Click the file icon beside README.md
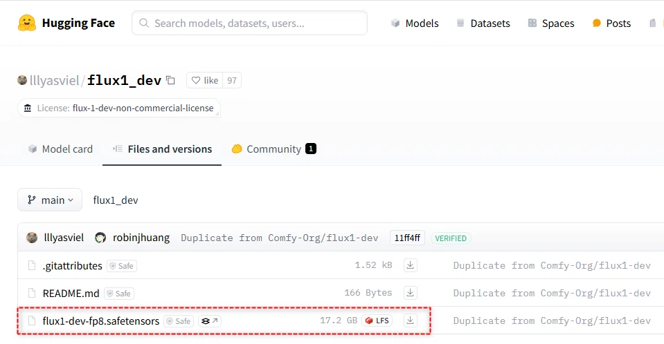 pos(32,293)
